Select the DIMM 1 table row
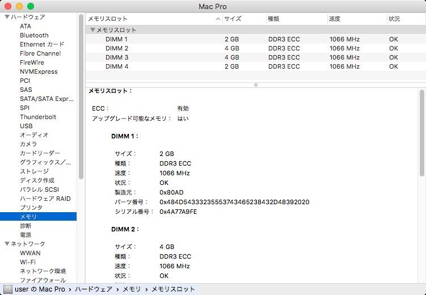The image size is (426, 295). point(255,39)
